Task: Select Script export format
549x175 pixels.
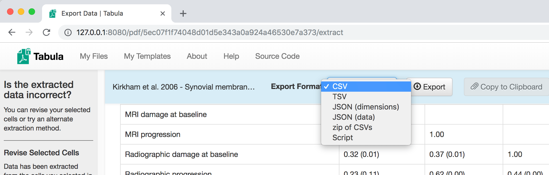Action: (x=342, y=138)
